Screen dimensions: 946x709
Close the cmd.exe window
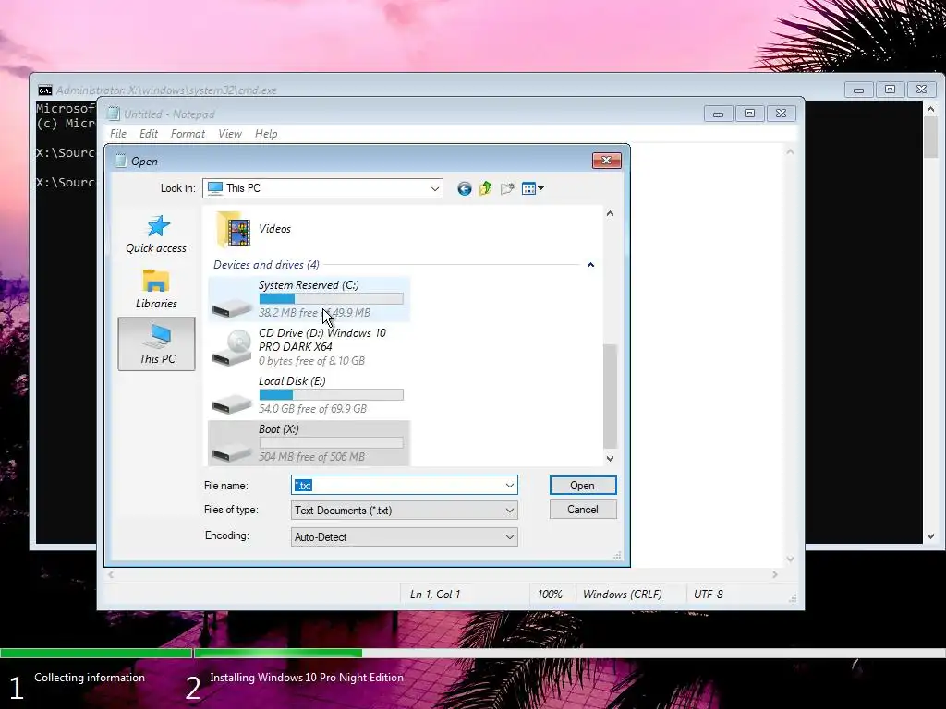click(x=921, y=90)
